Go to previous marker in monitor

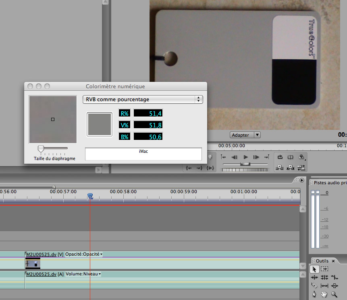[223, 157]
